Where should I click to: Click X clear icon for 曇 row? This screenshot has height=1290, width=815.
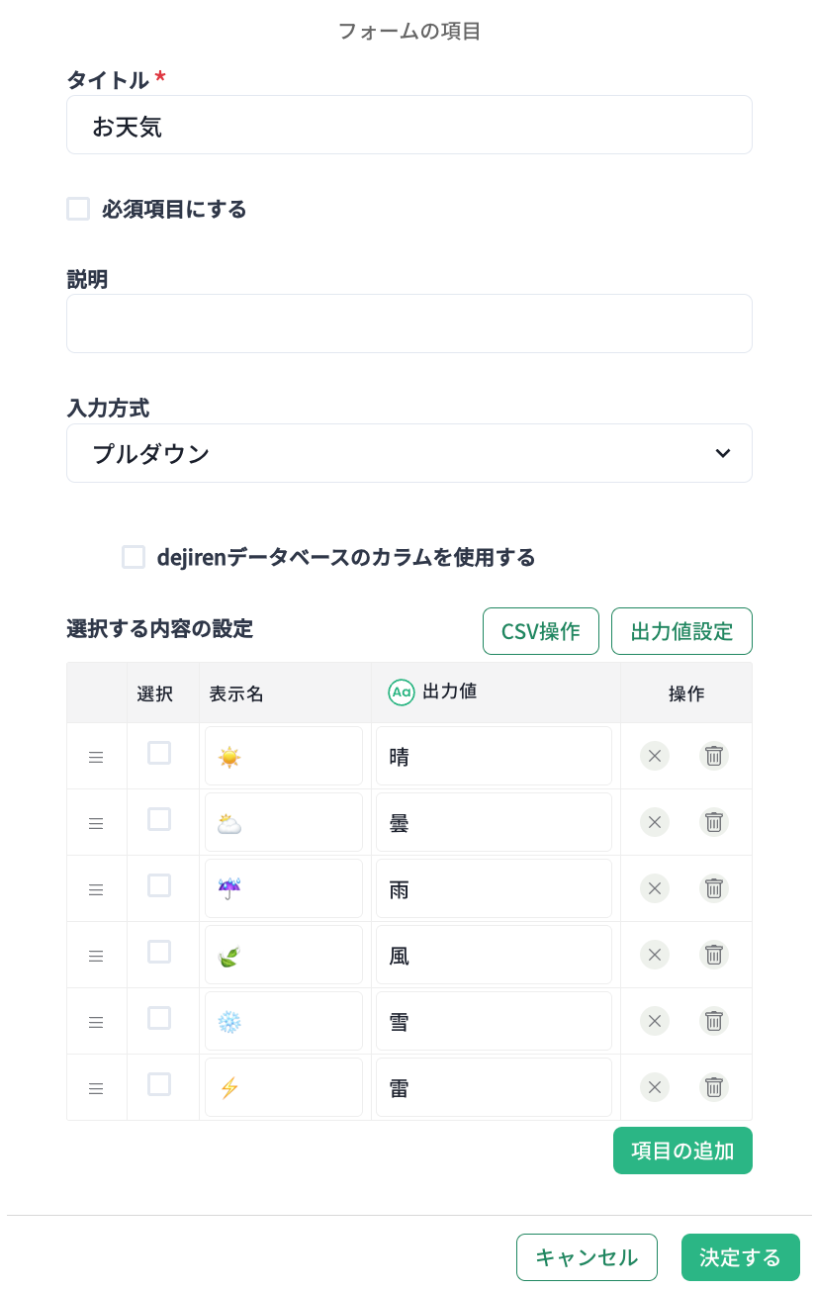(654, 822)
